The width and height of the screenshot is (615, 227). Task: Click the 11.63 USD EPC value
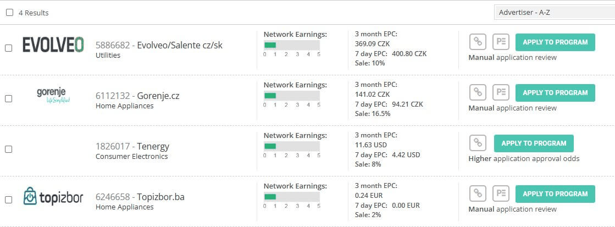tap(370, 145)
